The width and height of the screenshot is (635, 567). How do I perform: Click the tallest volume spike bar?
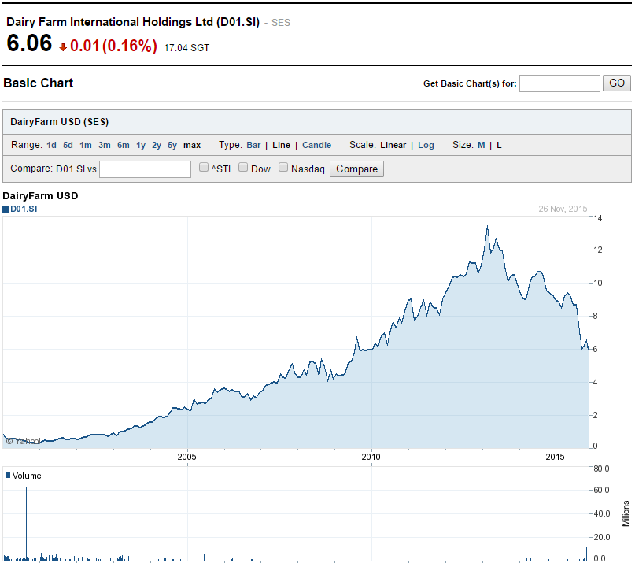pyautogui.click(x=26, y=524)
